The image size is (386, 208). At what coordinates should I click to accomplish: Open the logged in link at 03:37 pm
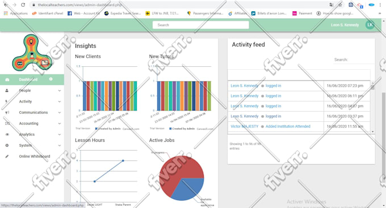tap(273, 116)
